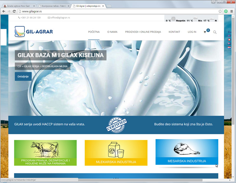
Task: Bookmark page with the star icon
Action: coord(220,11)
